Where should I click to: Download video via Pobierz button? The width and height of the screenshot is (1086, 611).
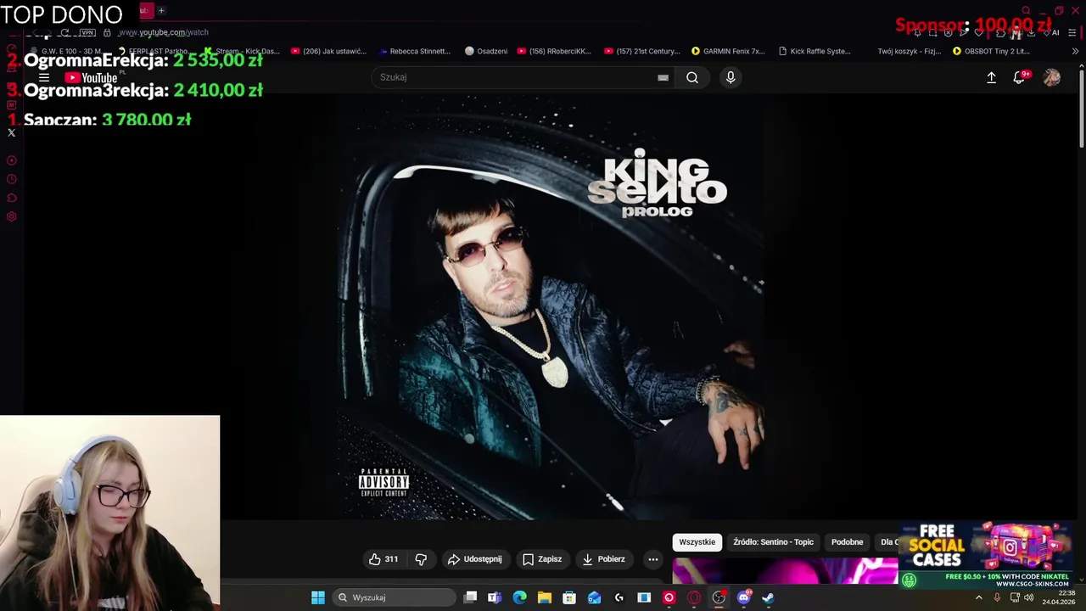(604, 559)
